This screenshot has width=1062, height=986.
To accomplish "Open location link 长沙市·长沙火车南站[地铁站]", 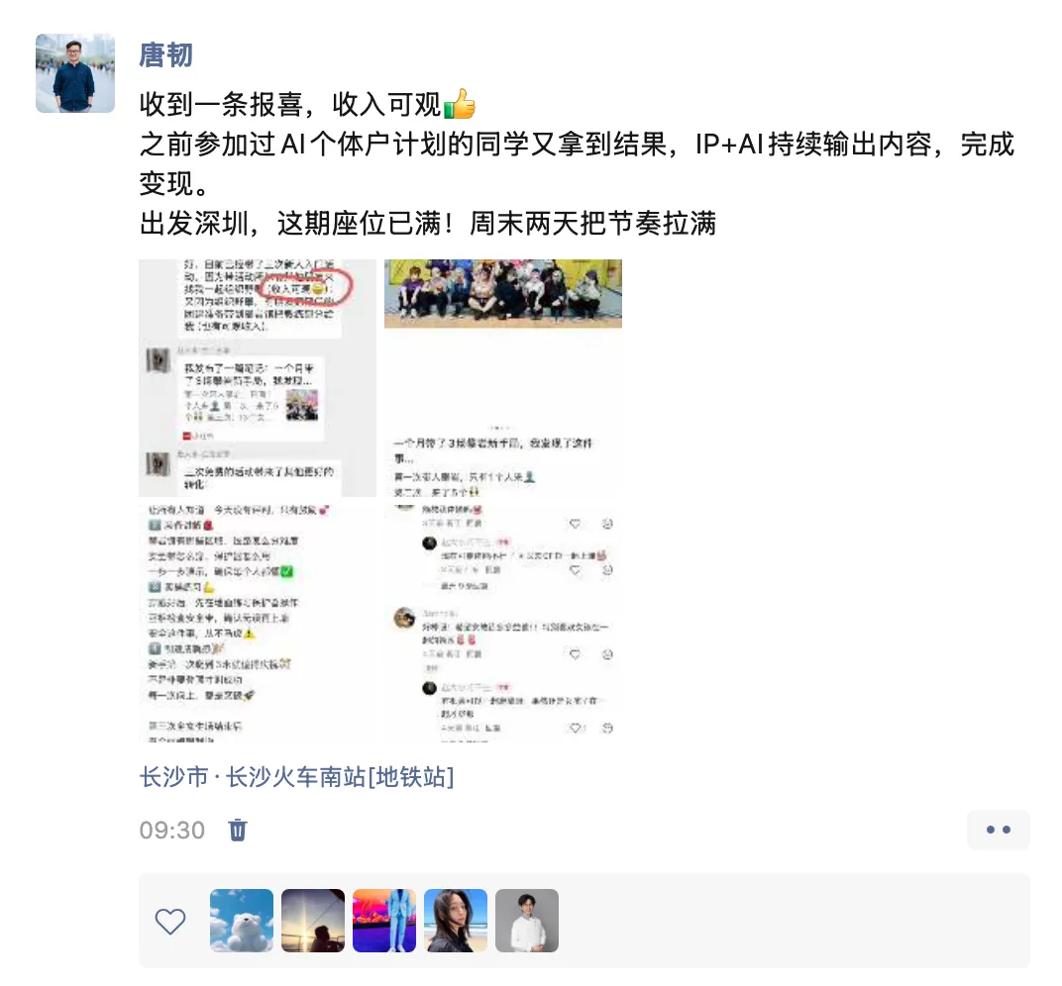I will (296, 777).
